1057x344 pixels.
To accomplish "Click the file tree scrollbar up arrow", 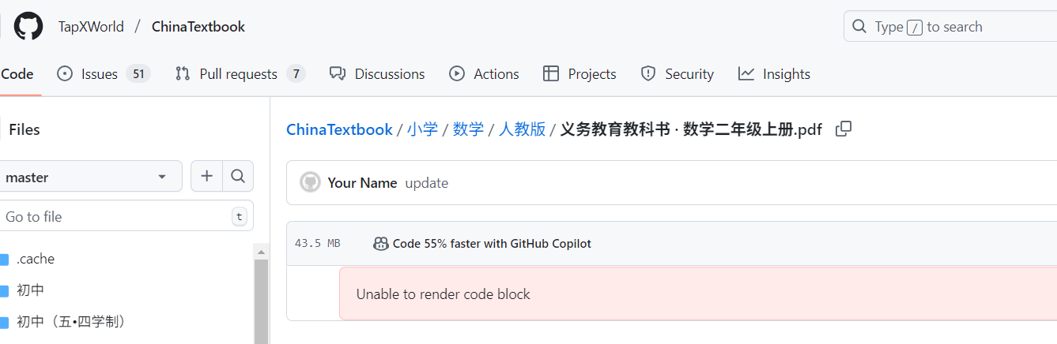I will click(261, 252).
